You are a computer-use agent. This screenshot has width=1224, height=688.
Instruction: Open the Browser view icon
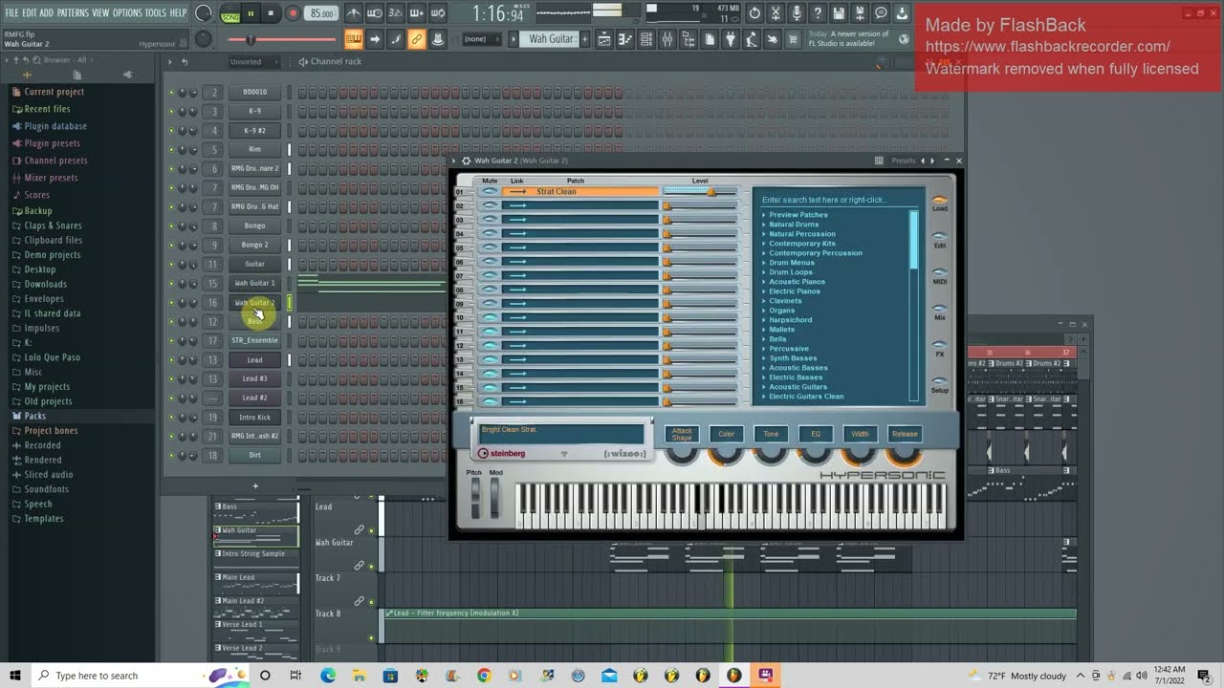[688, 39]
